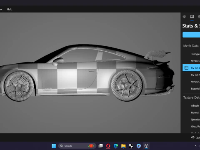Open Task View from the taskbar
Image resolution: width=200 pixels, height=150 pixels.
pos(100,146)
